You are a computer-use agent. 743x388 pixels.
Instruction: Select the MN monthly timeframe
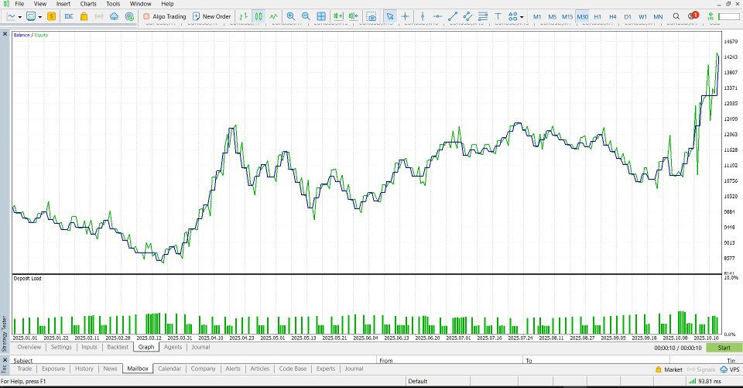(x=658, y=16)
